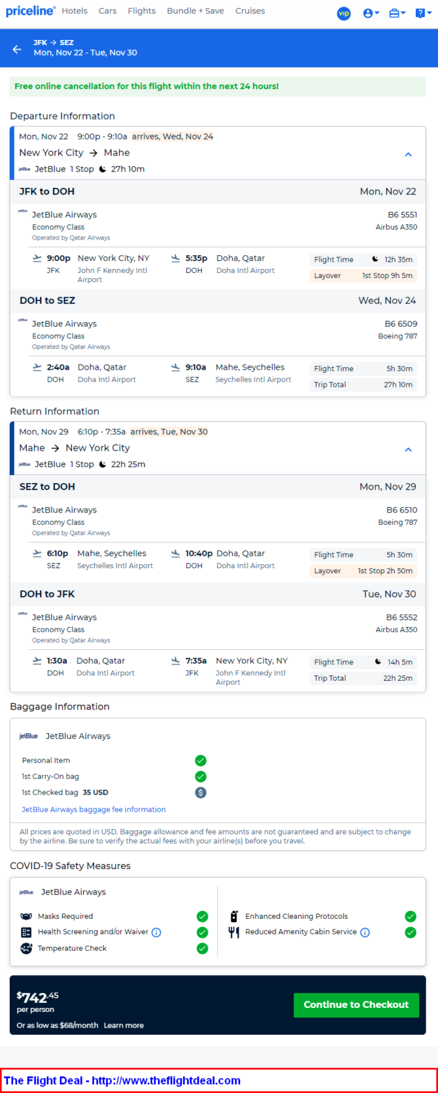Select Bundle + Save in top navigation
The height and width of the screenshot is (1093, 438).
click(x=195, y=11)
